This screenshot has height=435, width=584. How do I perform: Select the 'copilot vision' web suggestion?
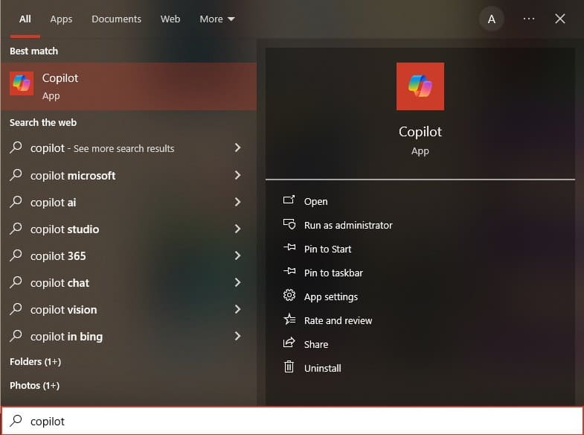click(64, 310)
